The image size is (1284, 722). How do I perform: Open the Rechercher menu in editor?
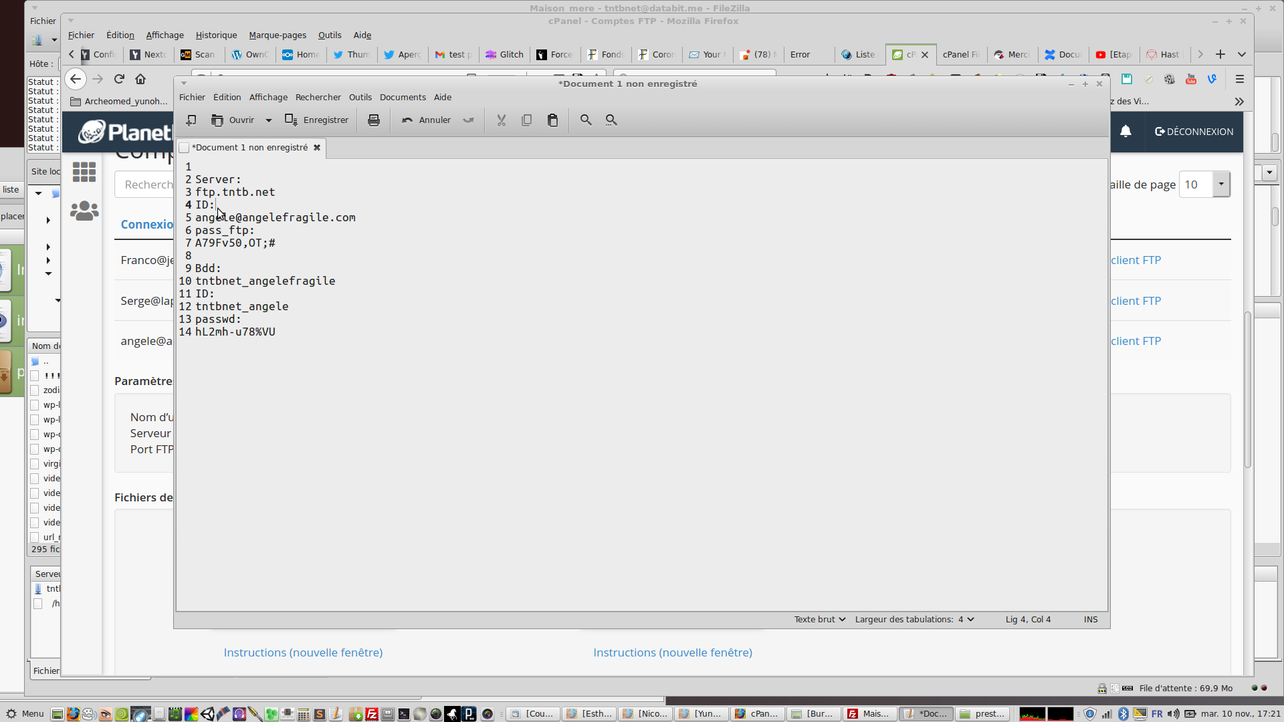point(318,98)
